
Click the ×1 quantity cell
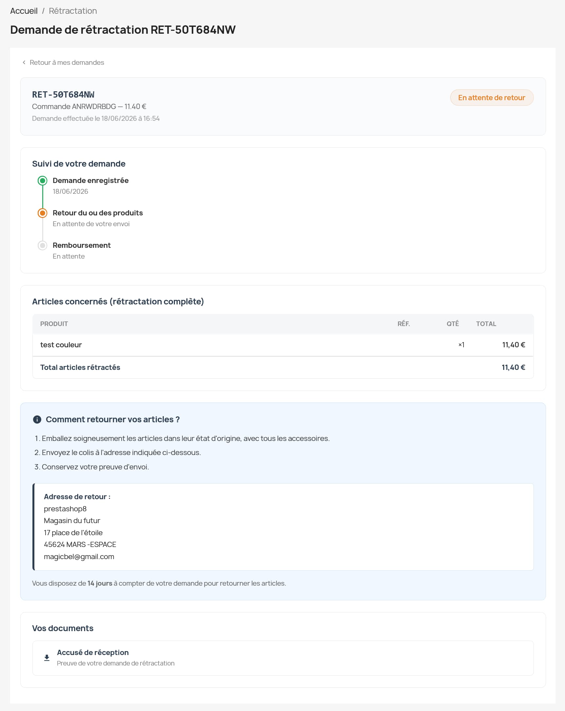[461, 345]
